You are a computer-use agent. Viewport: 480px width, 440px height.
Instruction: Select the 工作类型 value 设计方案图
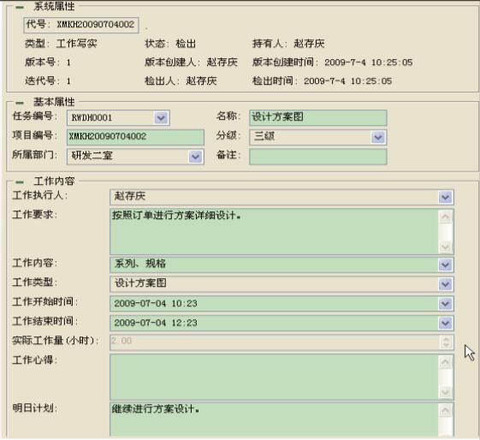pyautogui.click(x=140, y=283)
